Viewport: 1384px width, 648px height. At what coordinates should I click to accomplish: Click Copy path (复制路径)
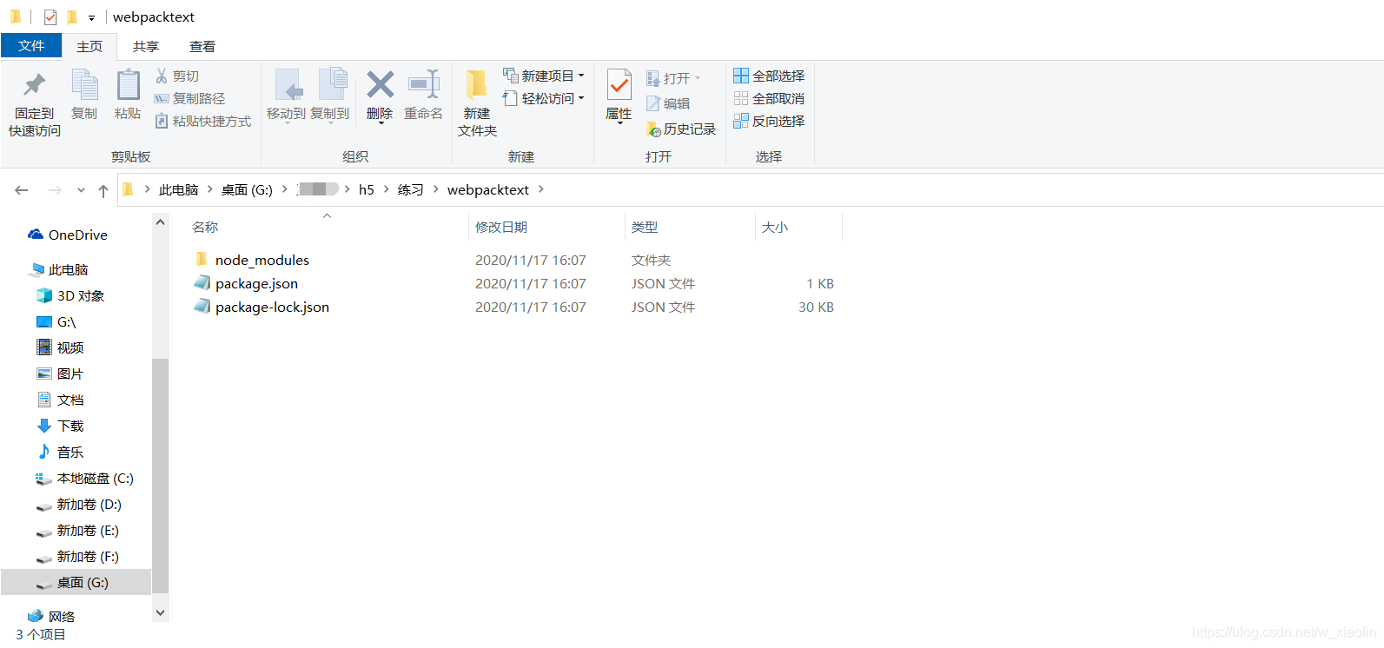pos(189,99)
